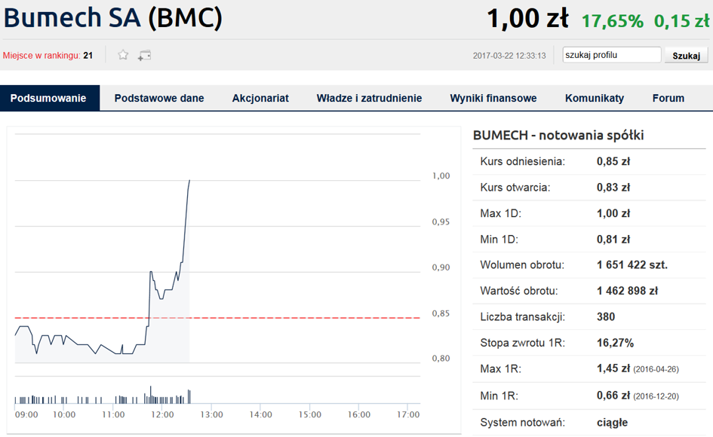Screen dimensions: 713x437
Task: Focus the 'szukaj profilu' search field
Action: click(x=612, y=55)
